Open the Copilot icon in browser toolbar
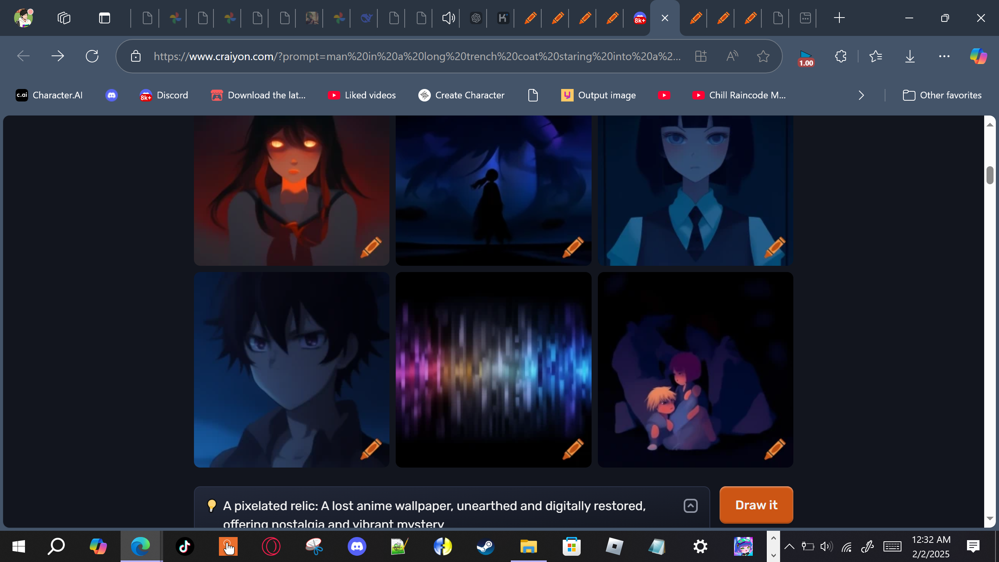999x562 pixels. pyautogui.click(x=978, y=56)
